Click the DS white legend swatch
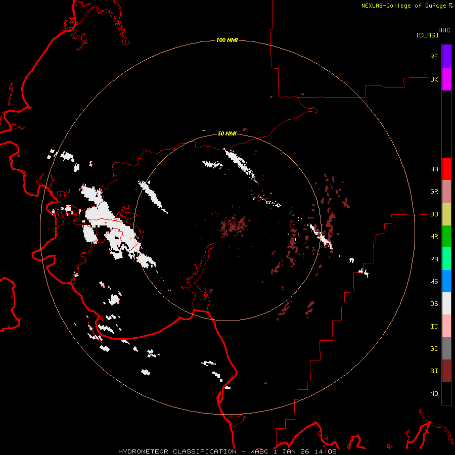The image size is (455, 455). click(x=446, y=303)
